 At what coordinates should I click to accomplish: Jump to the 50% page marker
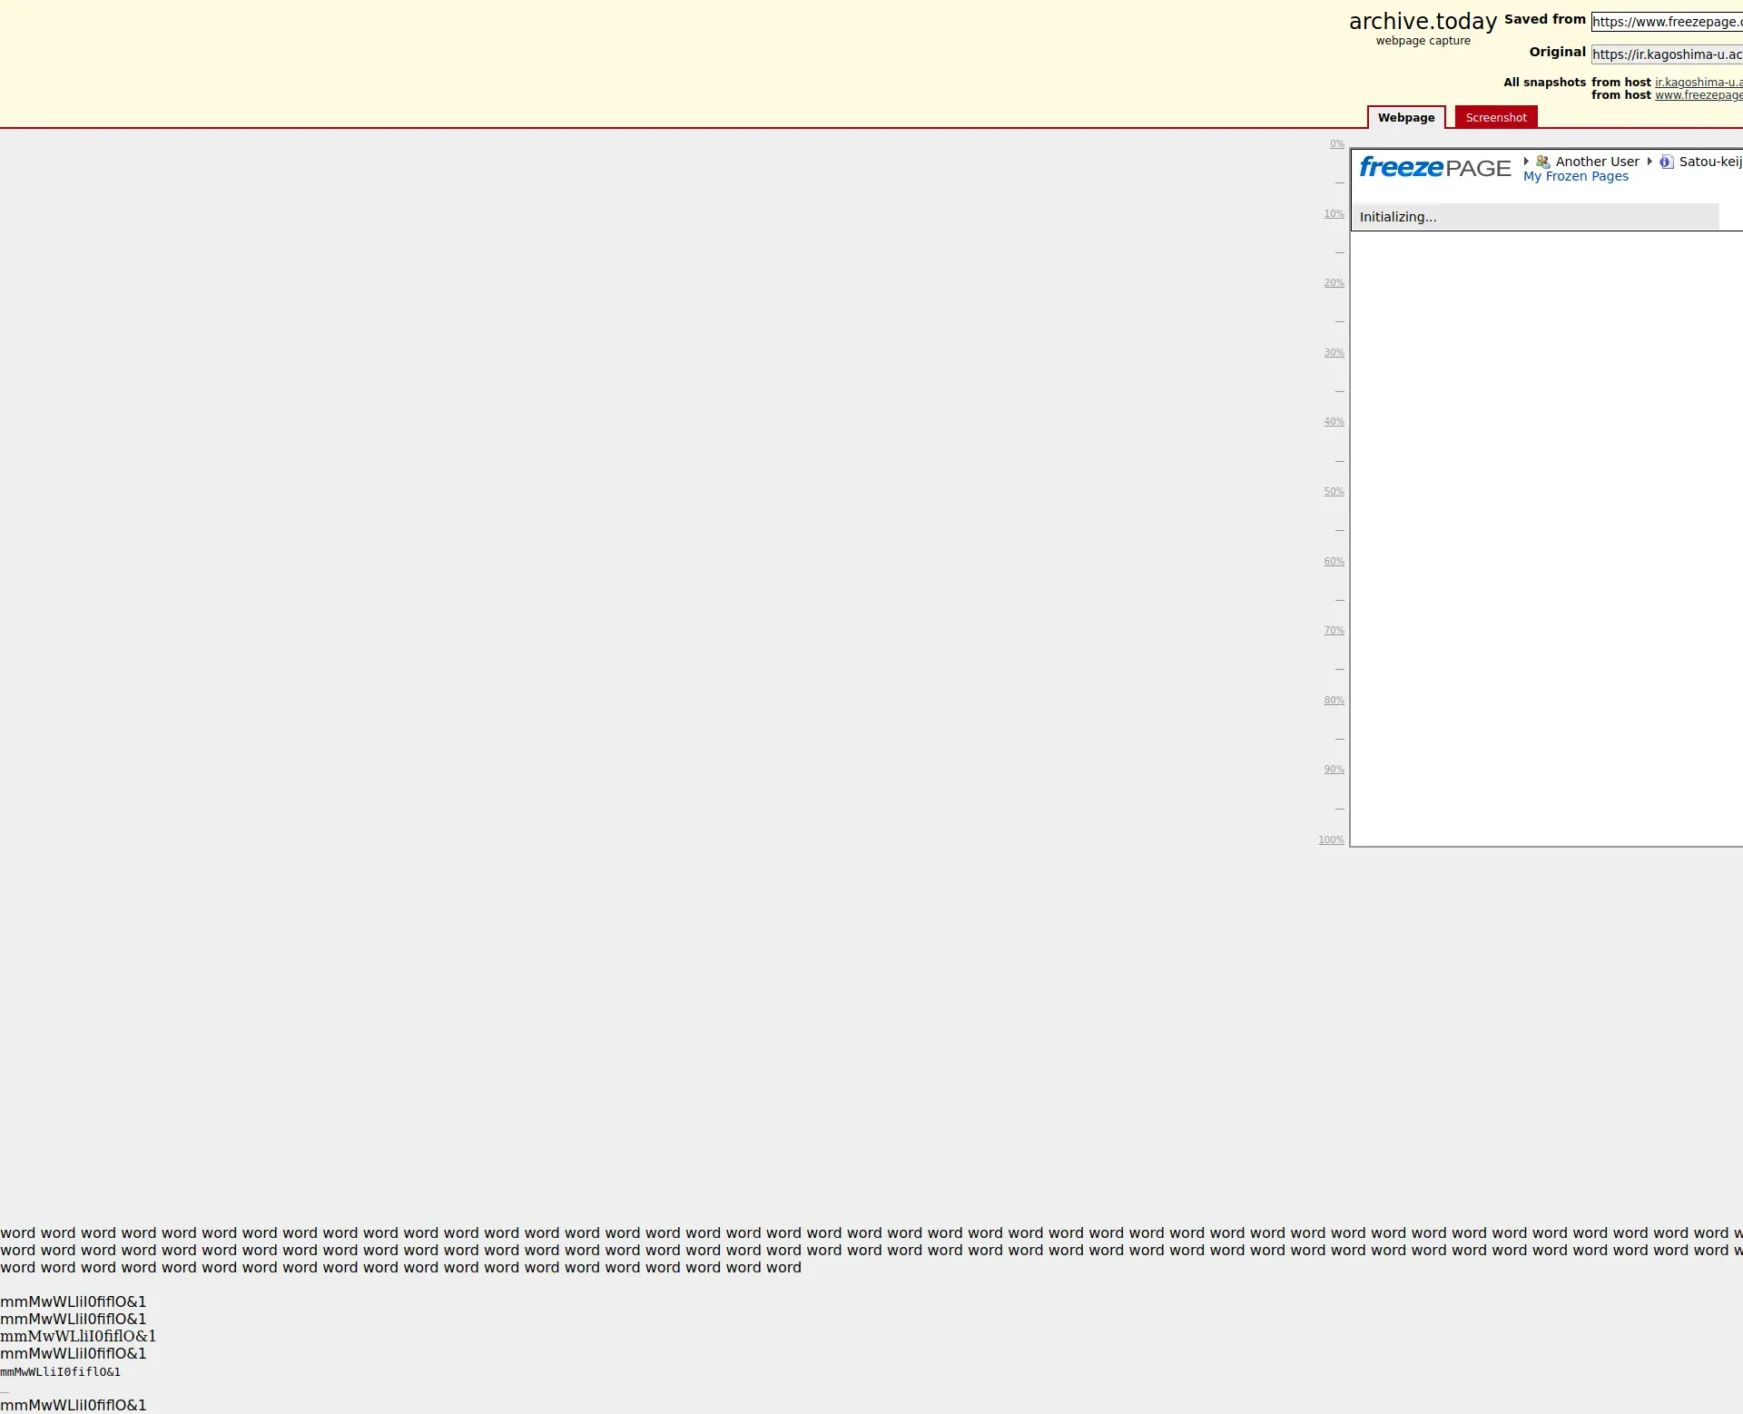1334,491
